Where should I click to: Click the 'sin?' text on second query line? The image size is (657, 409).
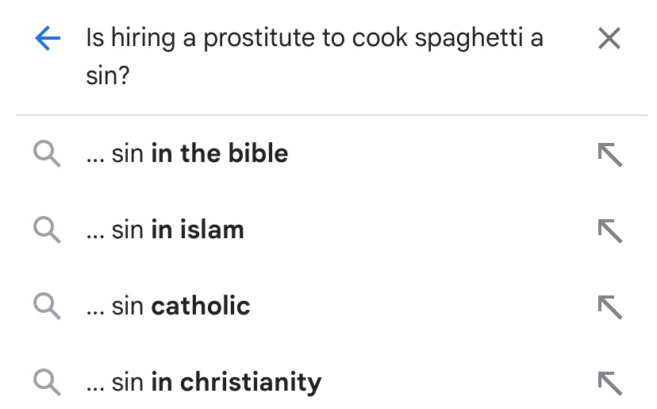pos(108,76)
